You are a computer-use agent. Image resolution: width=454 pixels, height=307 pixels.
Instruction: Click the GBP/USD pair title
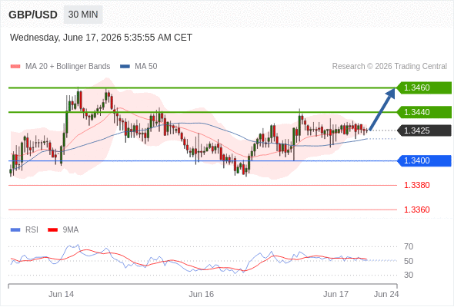33,15
